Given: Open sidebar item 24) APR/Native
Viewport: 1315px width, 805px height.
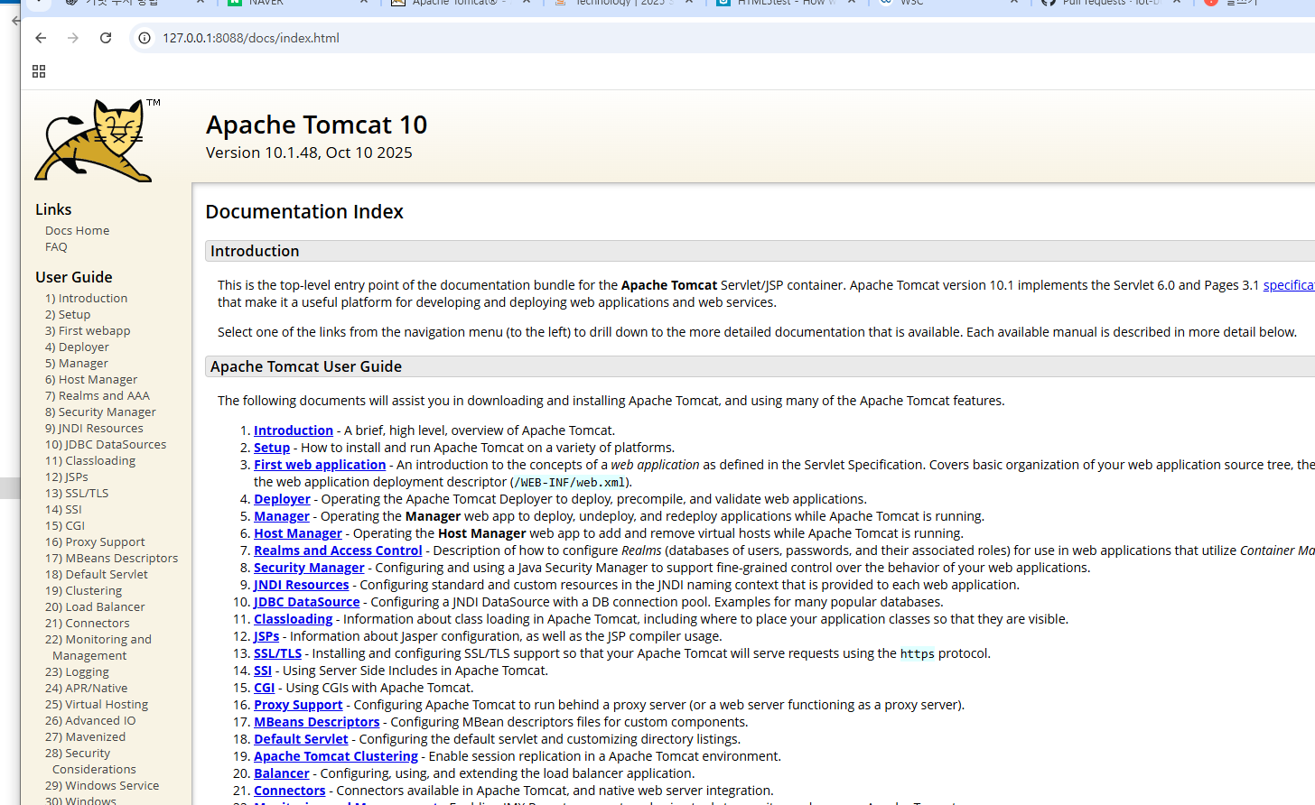Looking at the screenshot, I should click(87, 689).
